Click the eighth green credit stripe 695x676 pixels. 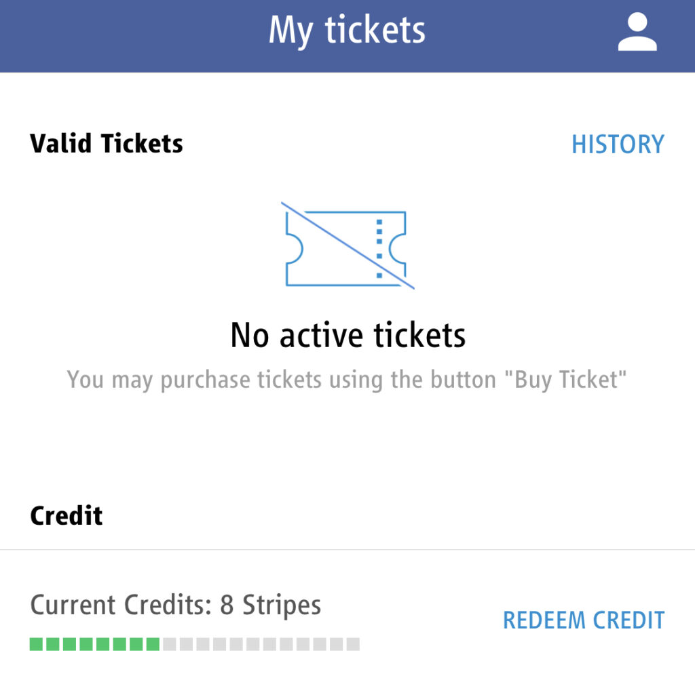153,644
